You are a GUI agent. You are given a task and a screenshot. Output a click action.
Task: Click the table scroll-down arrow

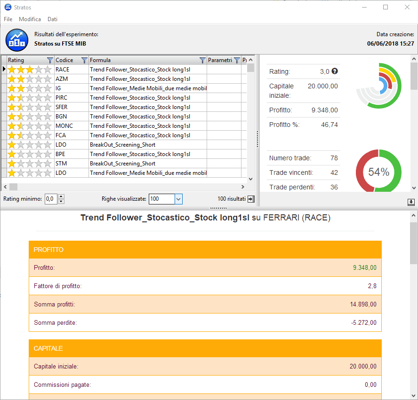point(250,179)
